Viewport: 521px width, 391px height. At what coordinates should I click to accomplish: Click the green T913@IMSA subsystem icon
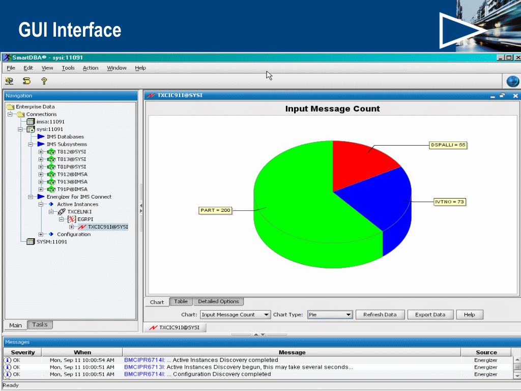[x=51, y=182]
